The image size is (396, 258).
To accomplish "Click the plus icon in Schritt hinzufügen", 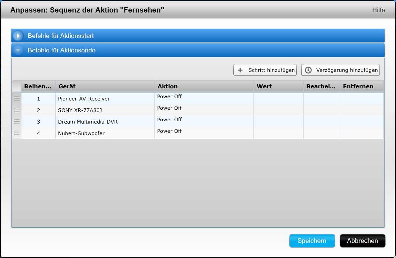I will pyautogui.click(x=241, y=70).
